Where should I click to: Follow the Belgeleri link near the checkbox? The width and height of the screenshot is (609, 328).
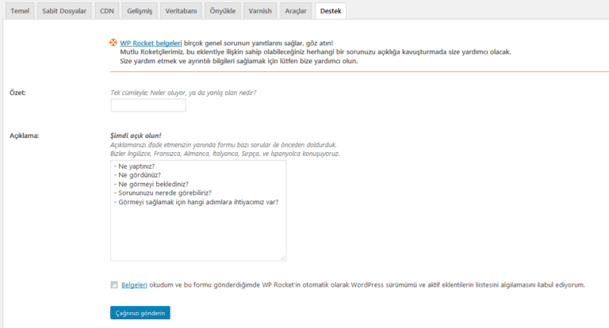click(134, 285)
